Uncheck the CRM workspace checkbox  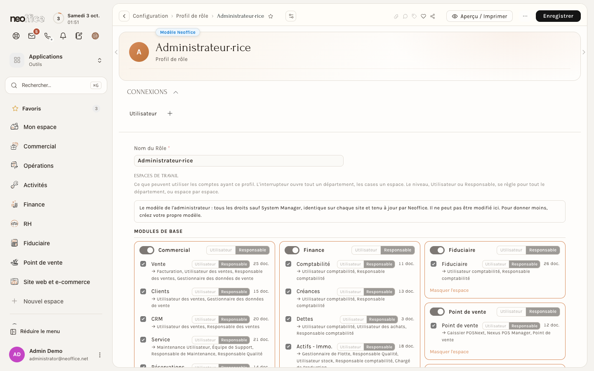[143, 319]
